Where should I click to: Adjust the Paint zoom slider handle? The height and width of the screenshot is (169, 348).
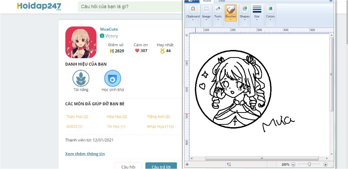click(309, 164)
